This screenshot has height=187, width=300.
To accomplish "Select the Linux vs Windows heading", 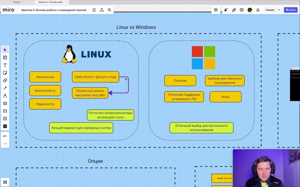I will pos(136,27).
